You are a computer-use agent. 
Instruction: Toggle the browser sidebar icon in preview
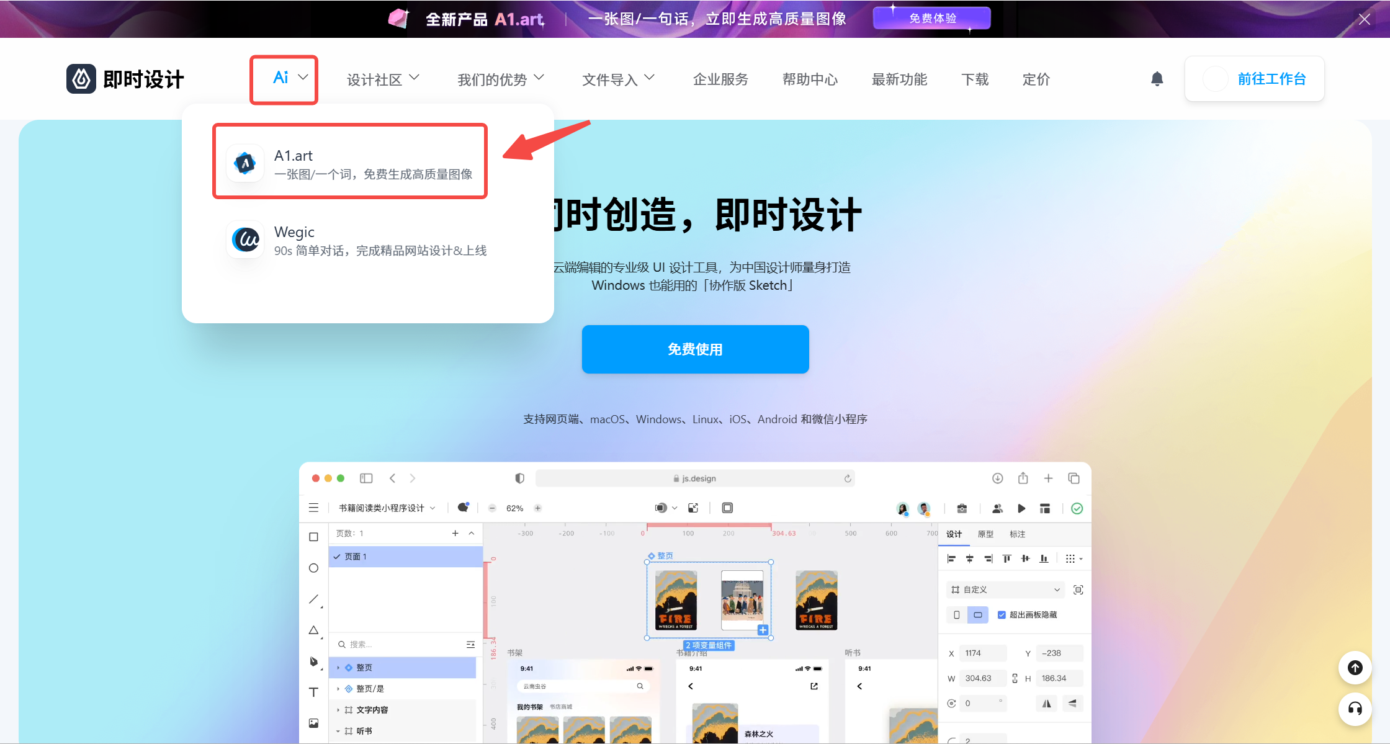[x=366, y=478]
